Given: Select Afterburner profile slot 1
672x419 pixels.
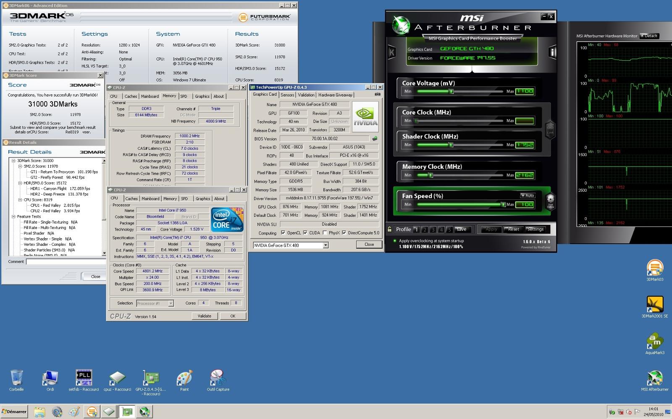Looking at the screenshot, I should point(416,229).
